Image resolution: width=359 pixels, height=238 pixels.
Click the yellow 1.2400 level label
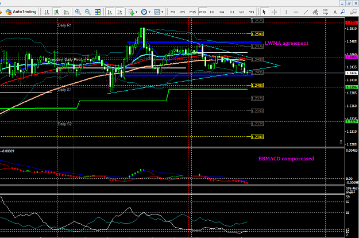coord(257,86)
